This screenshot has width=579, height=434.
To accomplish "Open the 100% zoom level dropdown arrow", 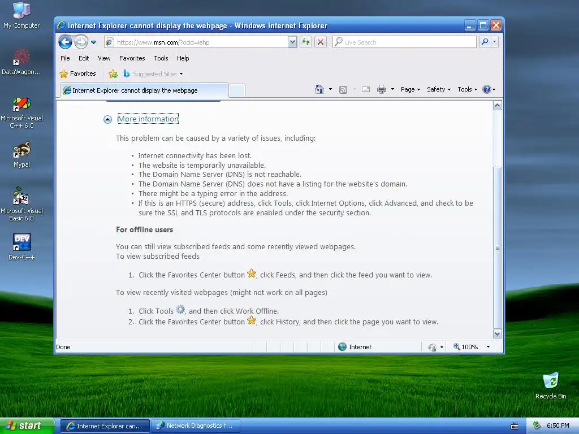I will coord(488,347).
